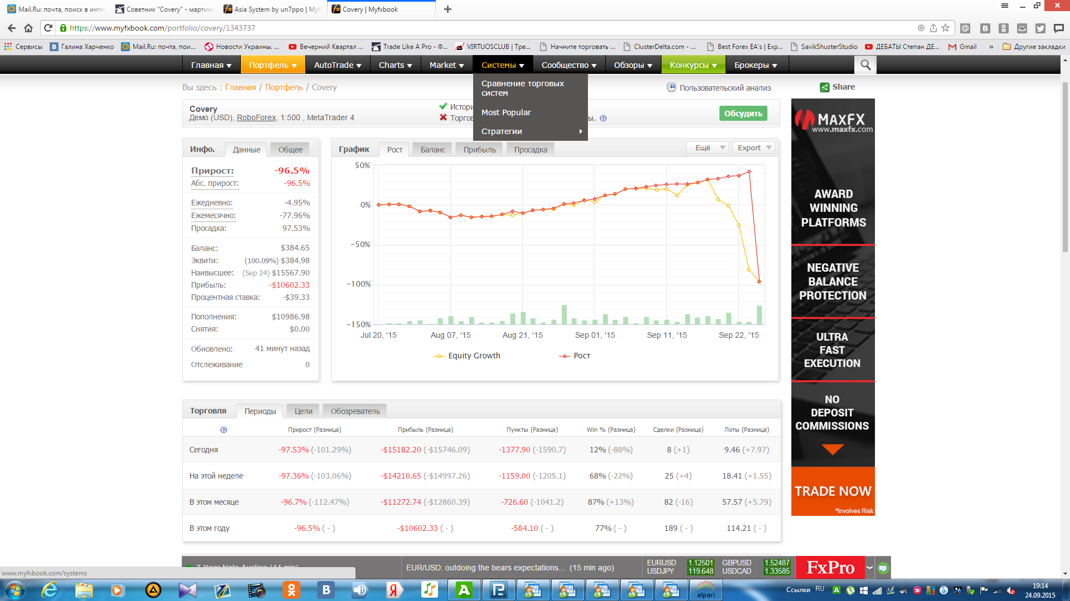Image resolution: width=1070 pixels, height=601 pixels.
Task: Expand the Обзоры navigation dropdown
Action: coord(633,65)
